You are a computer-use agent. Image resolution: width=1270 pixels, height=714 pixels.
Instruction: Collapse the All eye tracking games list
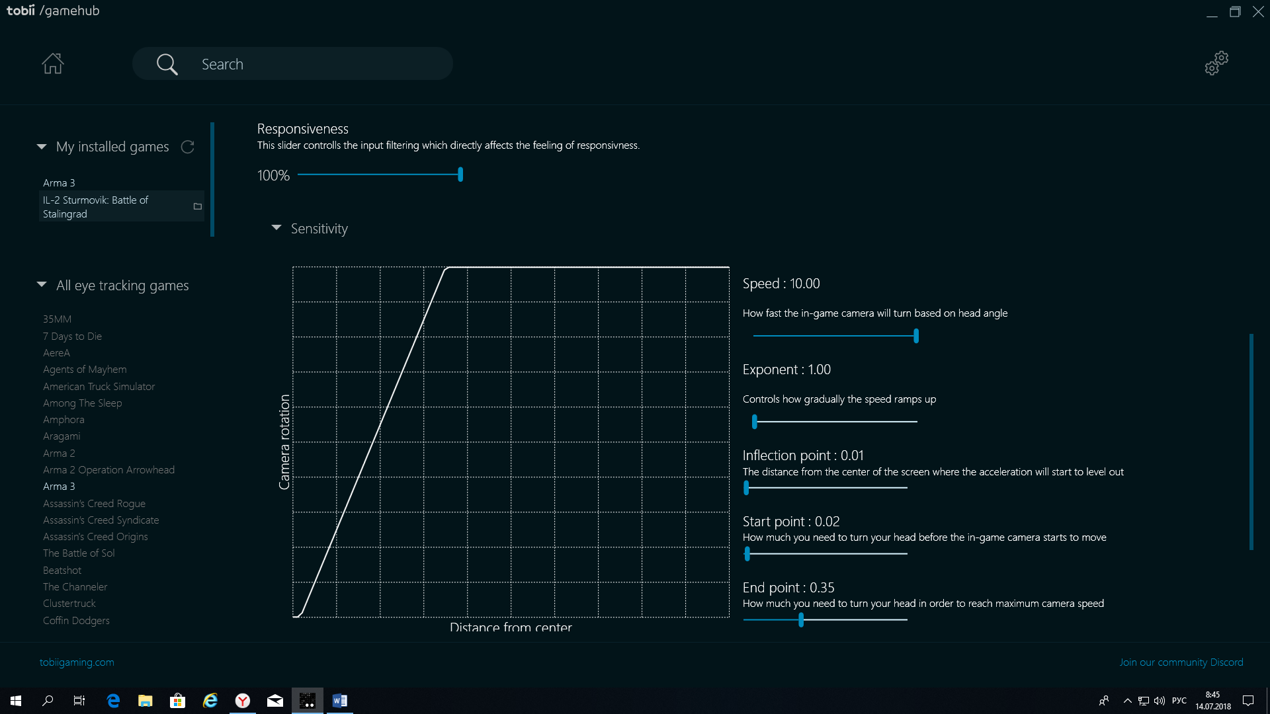coord(42,285)
